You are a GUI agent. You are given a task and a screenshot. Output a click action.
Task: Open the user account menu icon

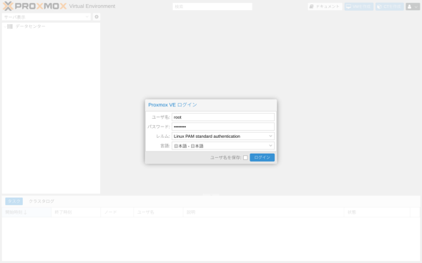(x=413, y=6)
